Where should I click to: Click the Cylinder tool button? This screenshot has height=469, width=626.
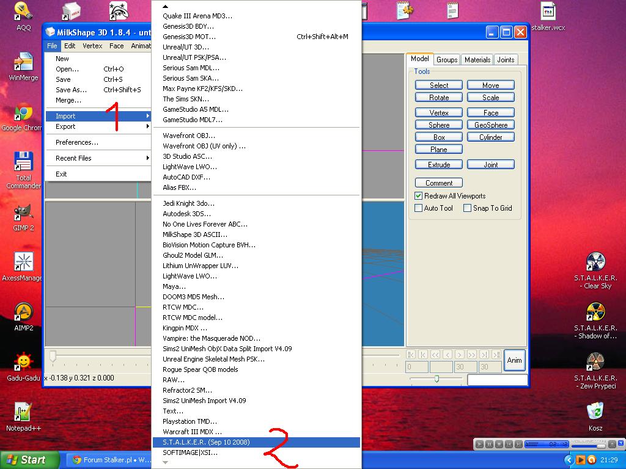[x=491, y=137]
